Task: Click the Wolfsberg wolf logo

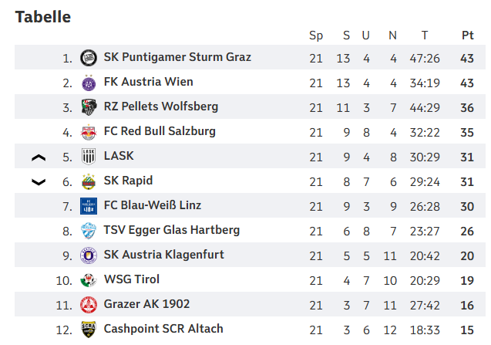Action: coord(89,107)
